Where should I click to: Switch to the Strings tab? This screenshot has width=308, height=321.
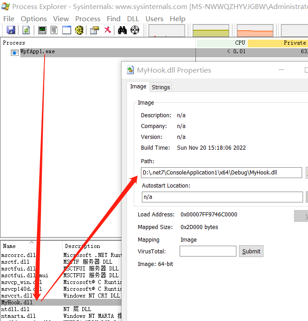click(x=161, y=87)
